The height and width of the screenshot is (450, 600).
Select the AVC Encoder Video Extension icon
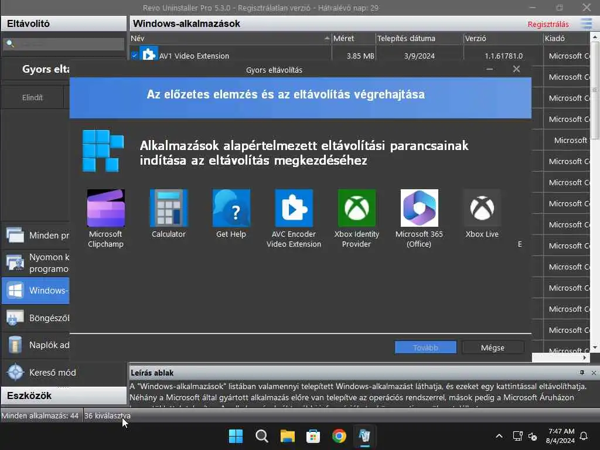pos(294,208)
